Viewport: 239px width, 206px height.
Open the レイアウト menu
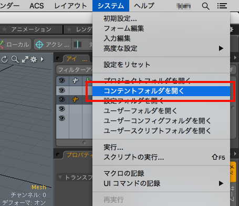coord(70,6)
